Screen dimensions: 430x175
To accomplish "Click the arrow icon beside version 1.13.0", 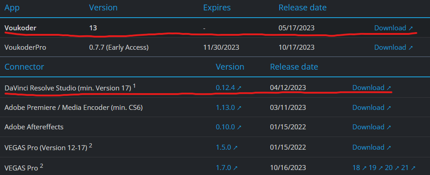I will coord(239,108).
